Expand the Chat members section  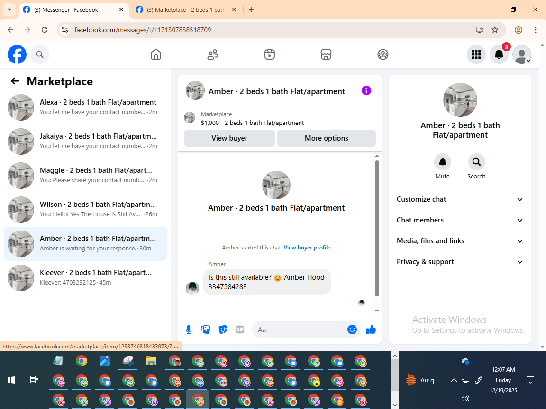point(460,220)
